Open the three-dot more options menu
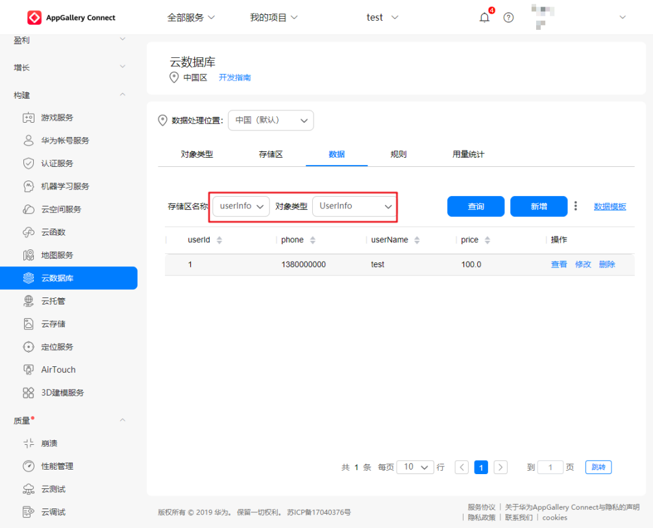 point(576,206)
